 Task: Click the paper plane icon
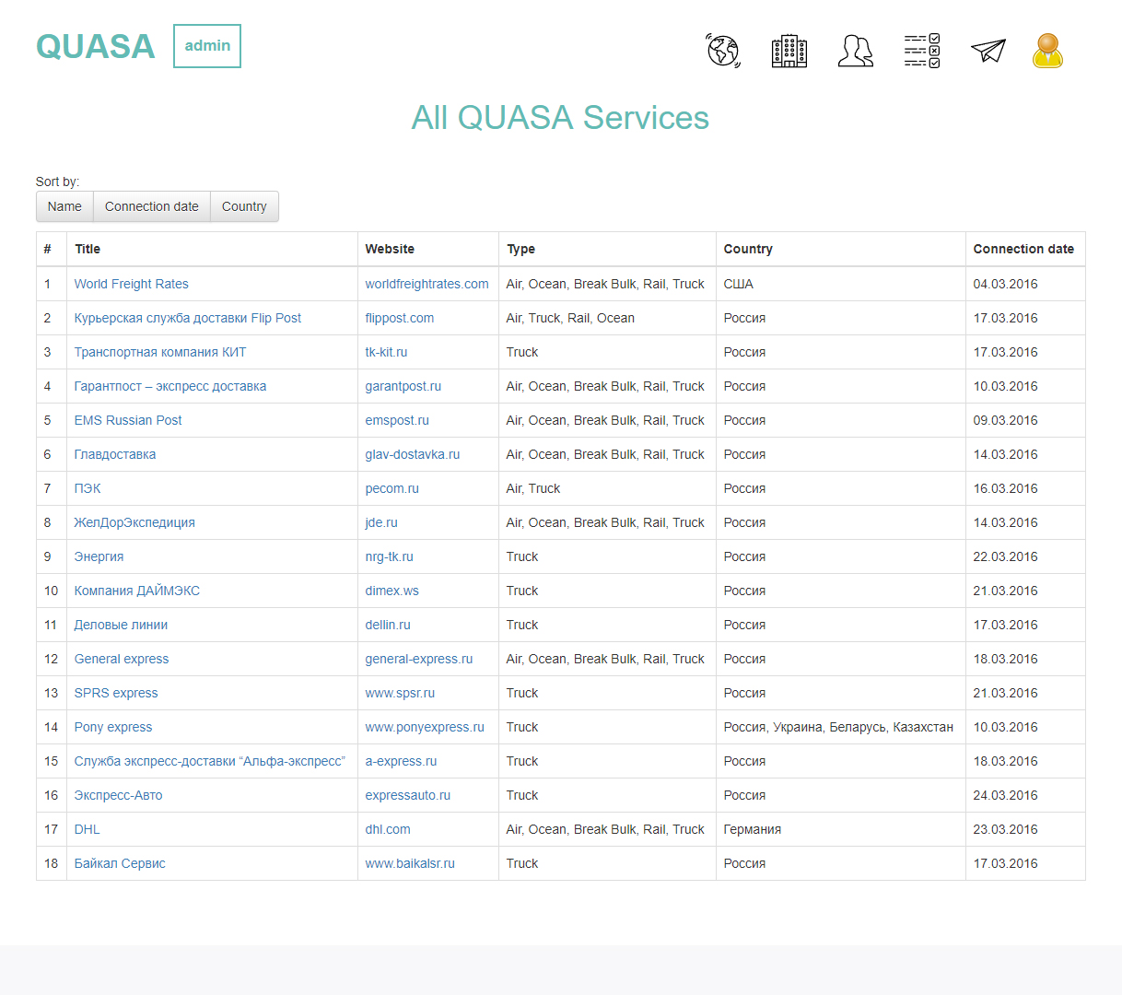pos(988,51)
